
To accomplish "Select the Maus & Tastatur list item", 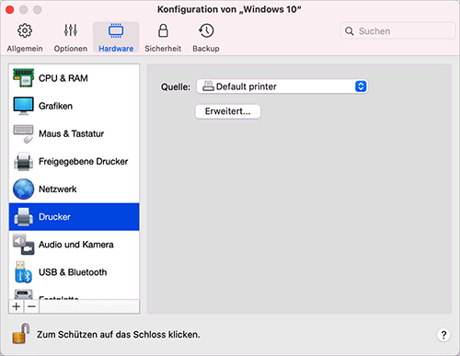I will pyautogui.click(x=75, y=133).
